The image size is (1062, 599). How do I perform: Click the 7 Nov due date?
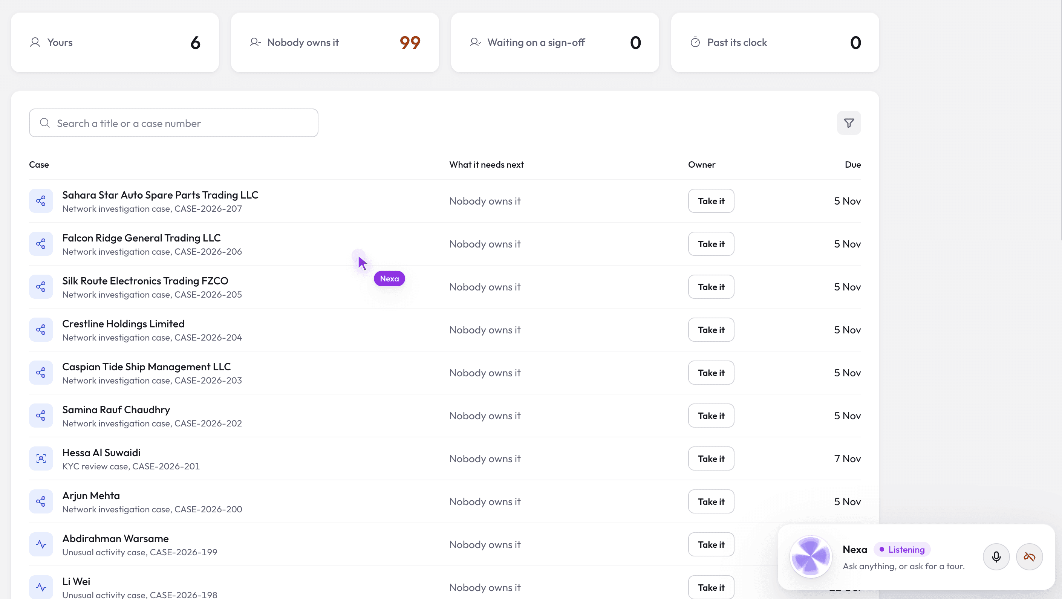(x=847, y=458)
